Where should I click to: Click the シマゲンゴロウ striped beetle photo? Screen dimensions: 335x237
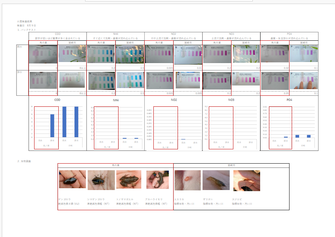point(101,180)
